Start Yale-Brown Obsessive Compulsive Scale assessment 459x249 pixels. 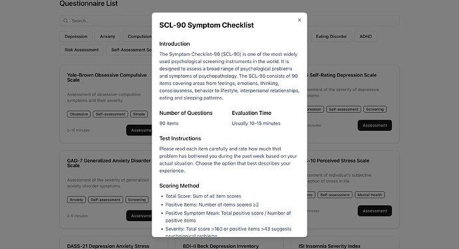pos(139,130)
